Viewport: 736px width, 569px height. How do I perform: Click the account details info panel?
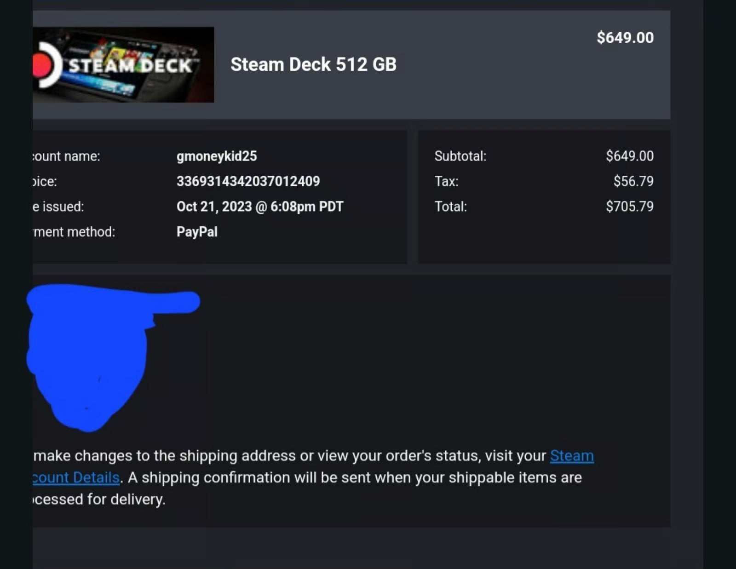tap(216, 195)
